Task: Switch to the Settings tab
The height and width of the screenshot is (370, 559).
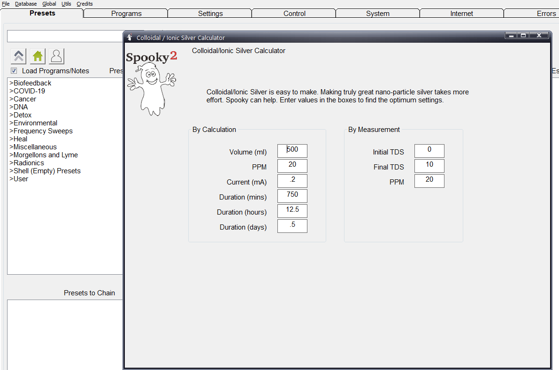Action: pyautogui.click(x=210, y=14)
